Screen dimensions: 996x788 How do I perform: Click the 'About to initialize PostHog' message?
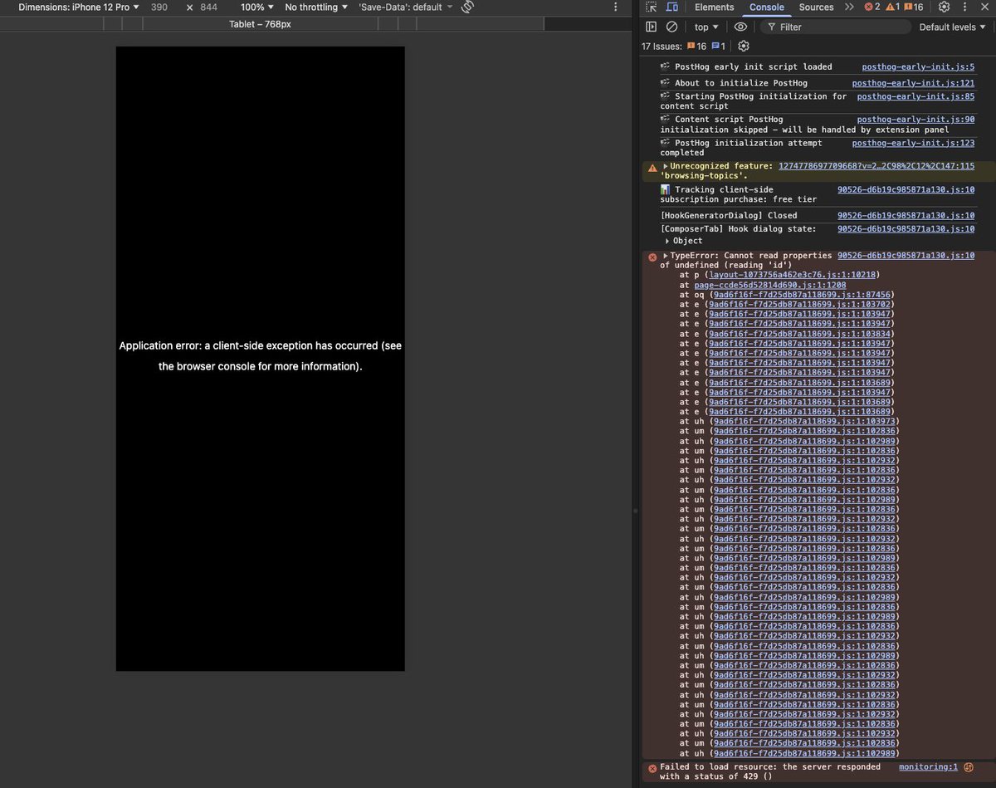coord(741,83)
